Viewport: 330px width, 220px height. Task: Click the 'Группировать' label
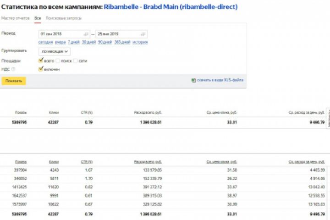coord(14,51)
